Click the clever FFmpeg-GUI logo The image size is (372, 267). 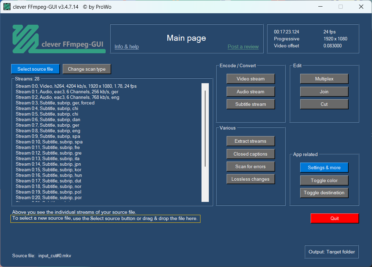point(58,39)
